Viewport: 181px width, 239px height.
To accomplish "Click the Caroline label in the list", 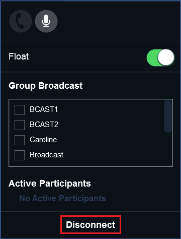I will (x=43, y=140).
